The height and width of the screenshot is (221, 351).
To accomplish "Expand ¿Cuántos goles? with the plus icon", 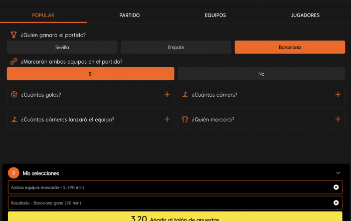I will coord(167,94).
